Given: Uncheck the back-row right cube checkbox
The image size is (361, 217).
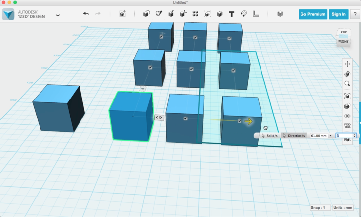Looking at the screenshot, I should [229, 39].
